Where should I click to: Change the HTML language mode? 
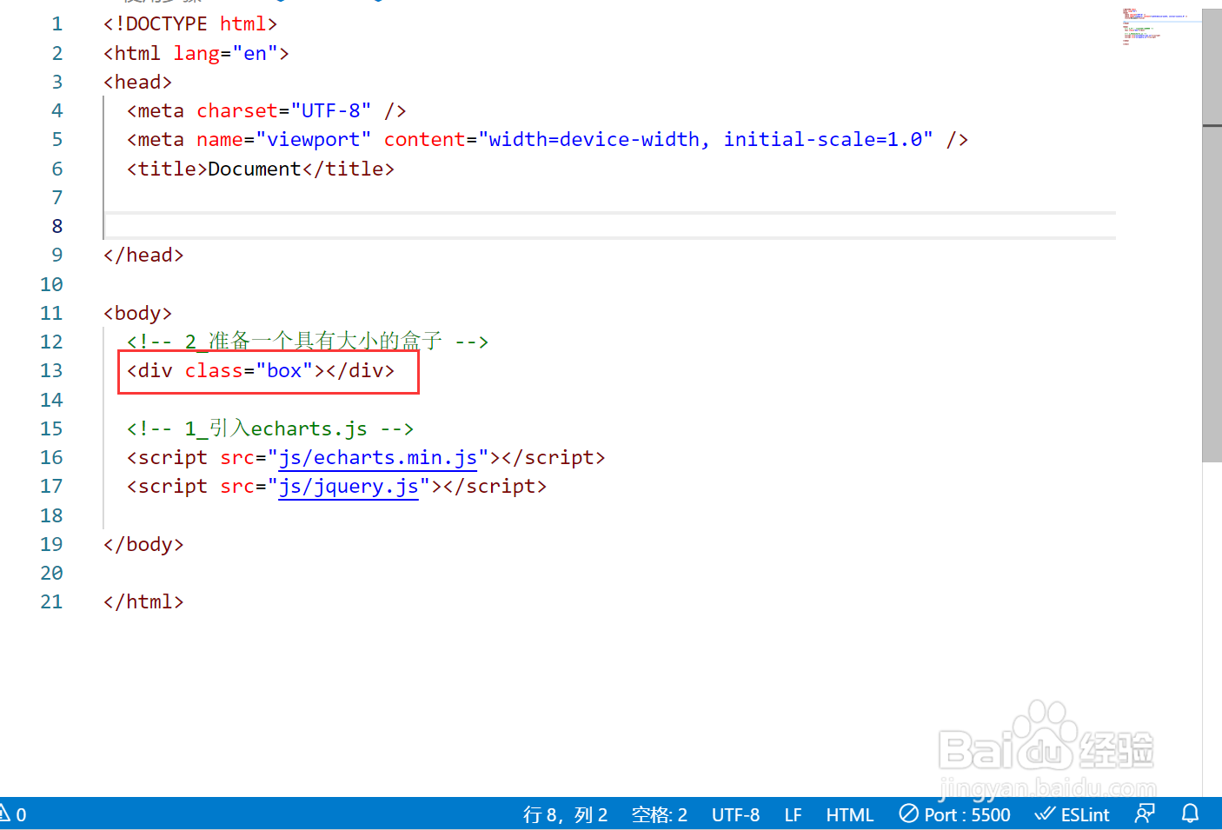849,814
